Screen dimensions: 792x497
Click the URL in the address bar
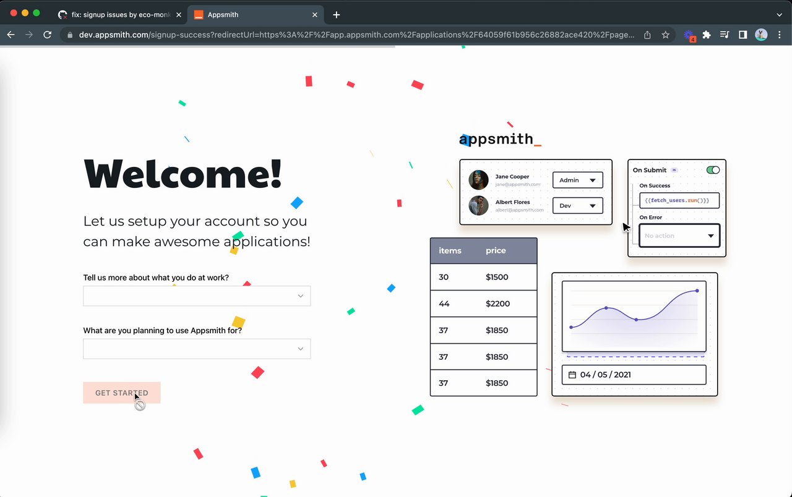(x=356, y=35)
